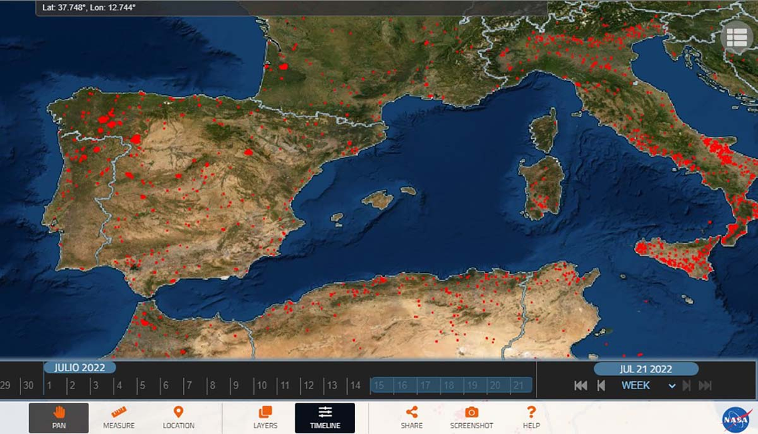The image size is (758, 434).
Task: Select the Pan tool
Action: pos(59,418)
